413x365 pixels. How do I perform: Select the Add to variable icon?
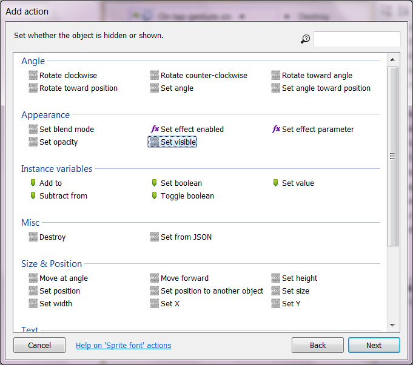pyautogui.click(x=33, y=183)
